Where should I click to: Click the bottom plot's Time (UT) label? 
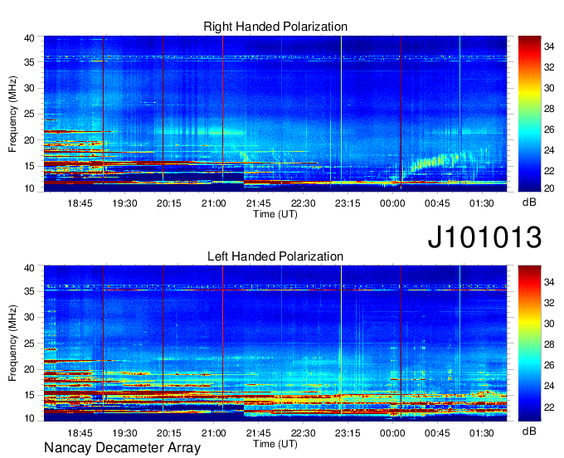click(275, 444)
